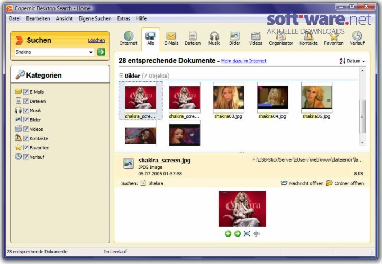Click Nachricht öffnen

coord(302,183)
